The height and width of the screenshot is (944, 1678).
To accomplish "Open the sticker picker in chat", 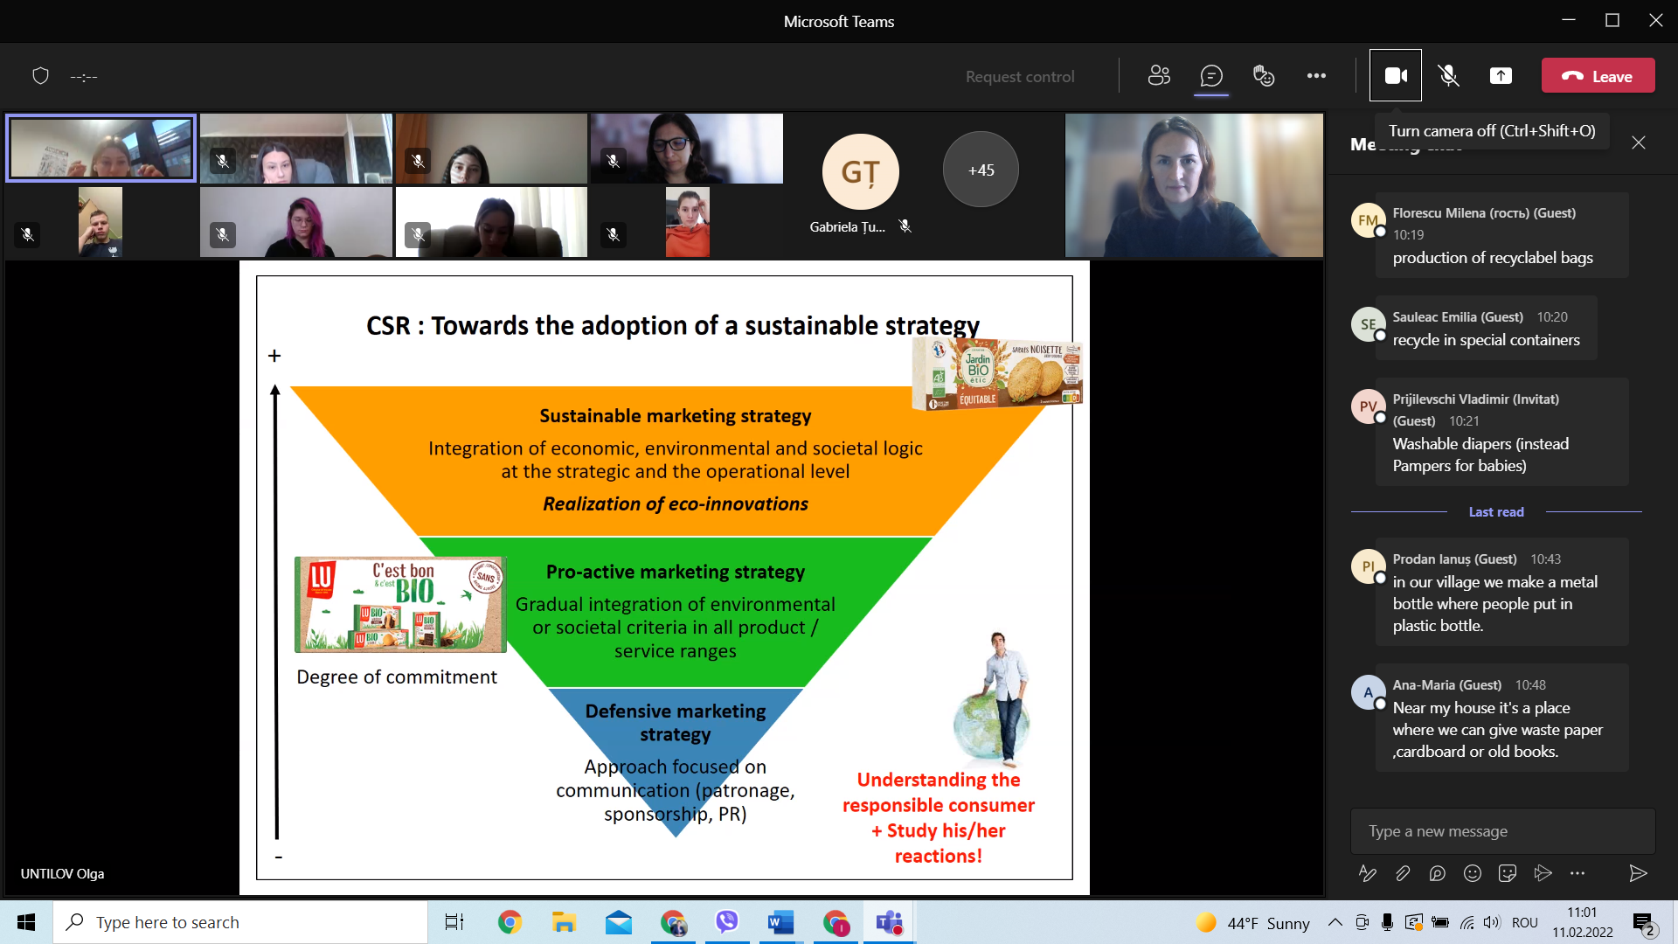I will [x=1508, y=873].
